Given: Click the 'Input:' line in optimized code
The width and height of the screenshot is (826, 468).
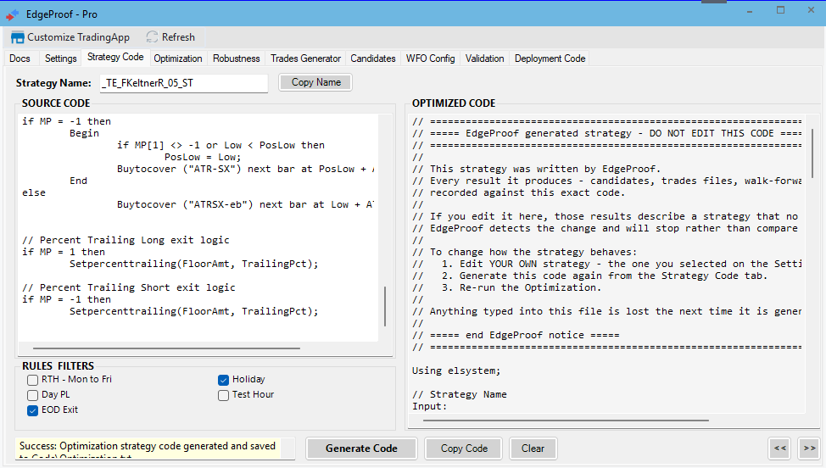Looking at the screenshot, I should (429, 406).
